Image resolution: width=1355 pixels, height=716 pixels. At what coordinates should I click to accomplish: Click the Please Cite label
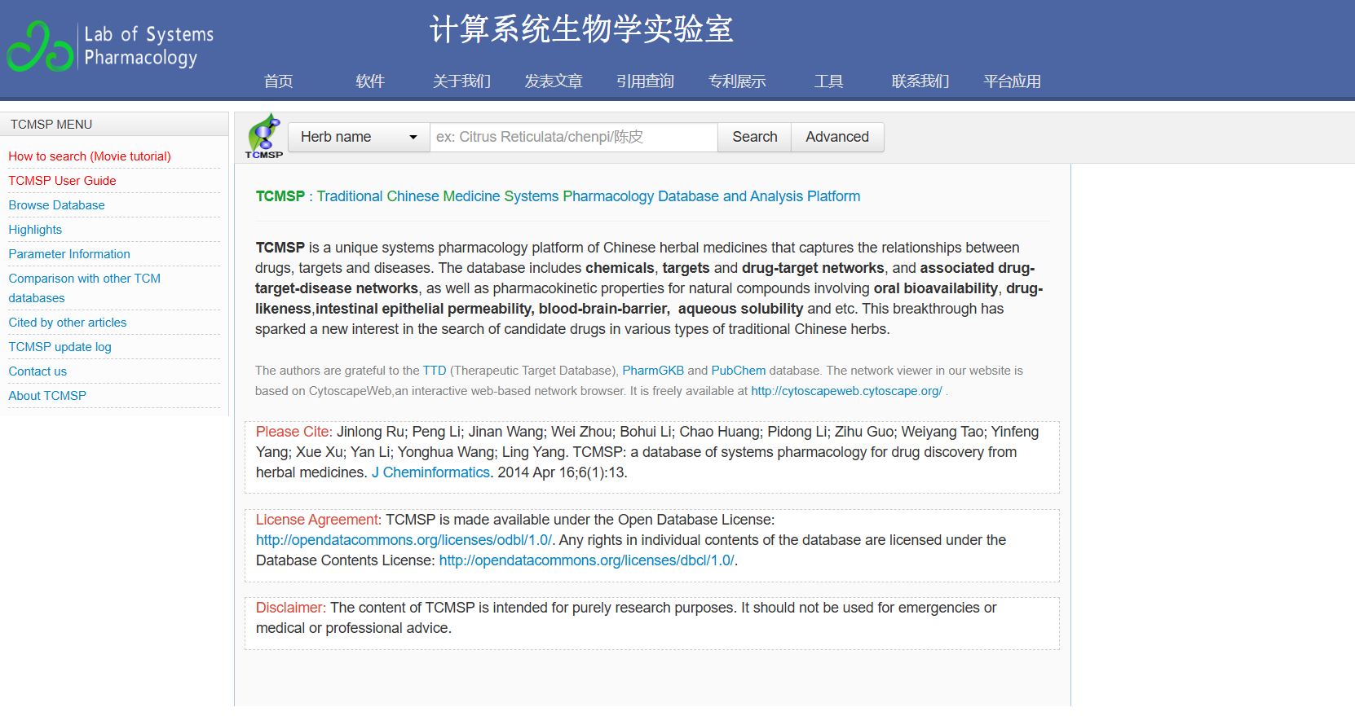(294, 432)
